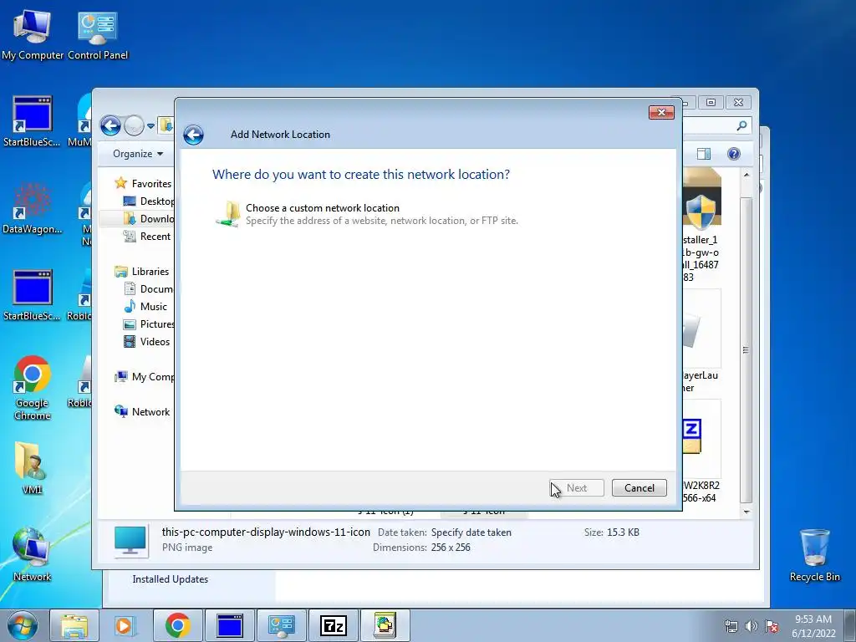This screenshot has width=856, height=642.
Task: Open first StartBlueSc... desktop shortcut
Action: [x=32, y=121]
